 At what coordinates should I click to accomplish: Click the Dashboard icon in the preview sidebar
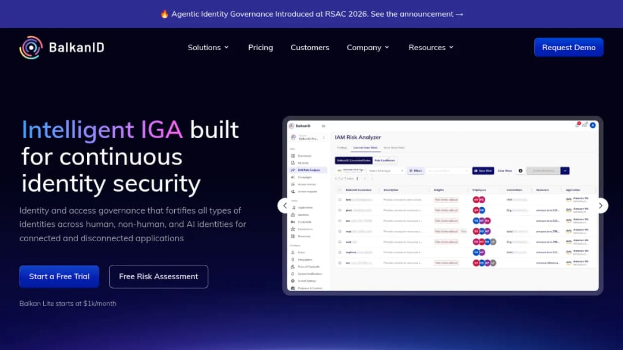pos(293,156)
